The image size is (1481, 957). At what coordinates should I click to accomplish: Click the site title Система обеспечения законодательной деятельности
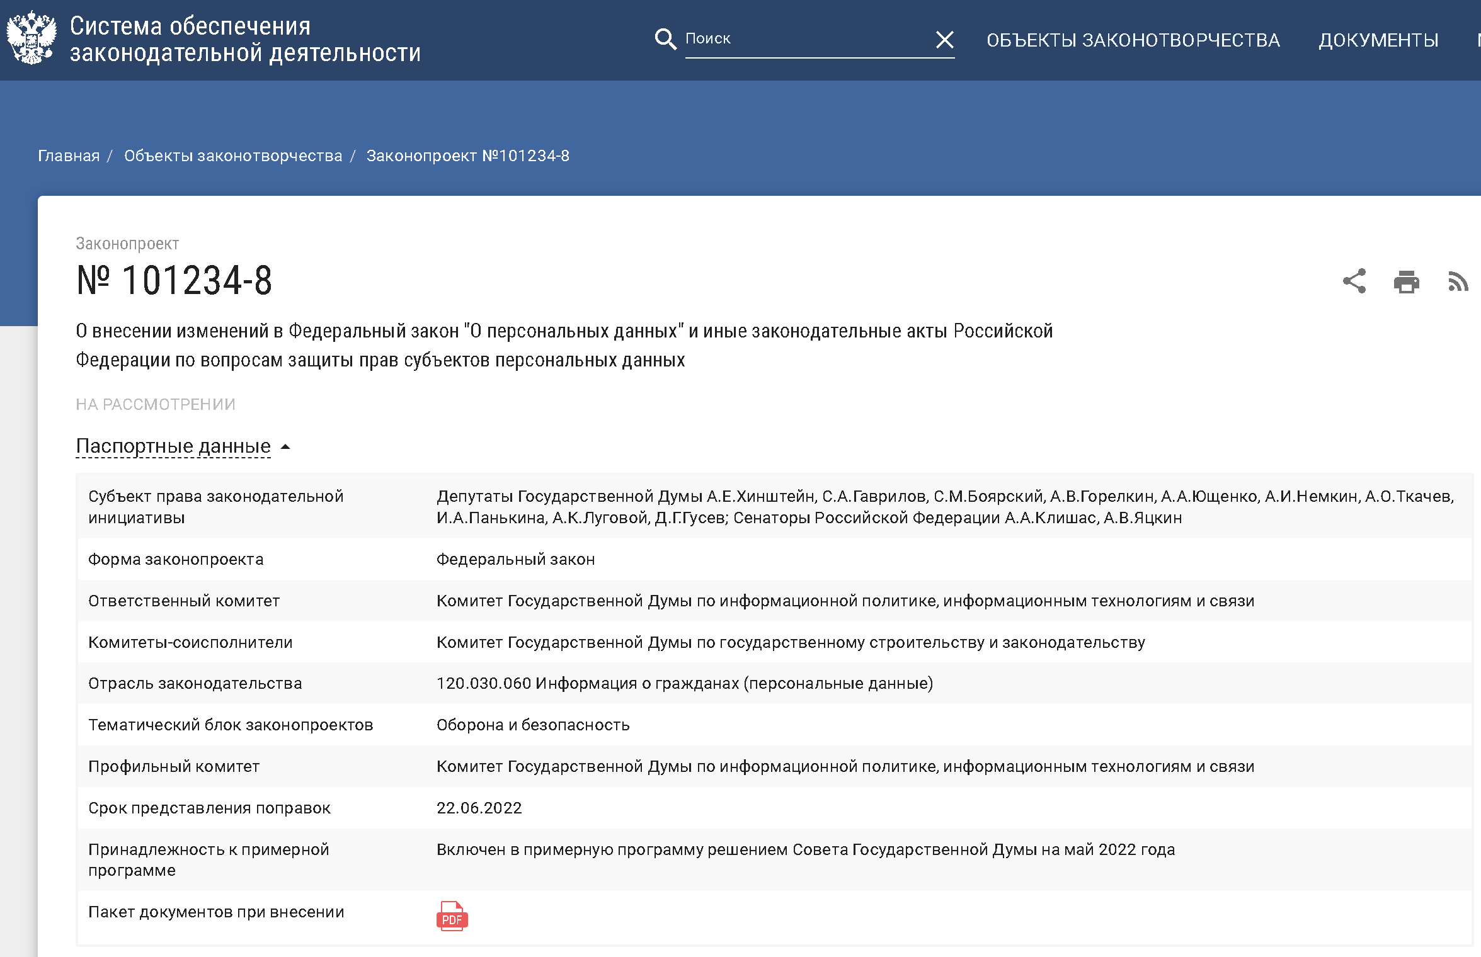click(x=244, y=39)
